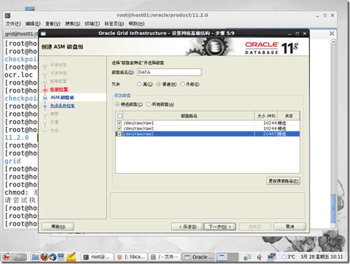Open the 搜索(S) menu in terminal
Viewport: 350px width, 264px height.
pos(73,24)
